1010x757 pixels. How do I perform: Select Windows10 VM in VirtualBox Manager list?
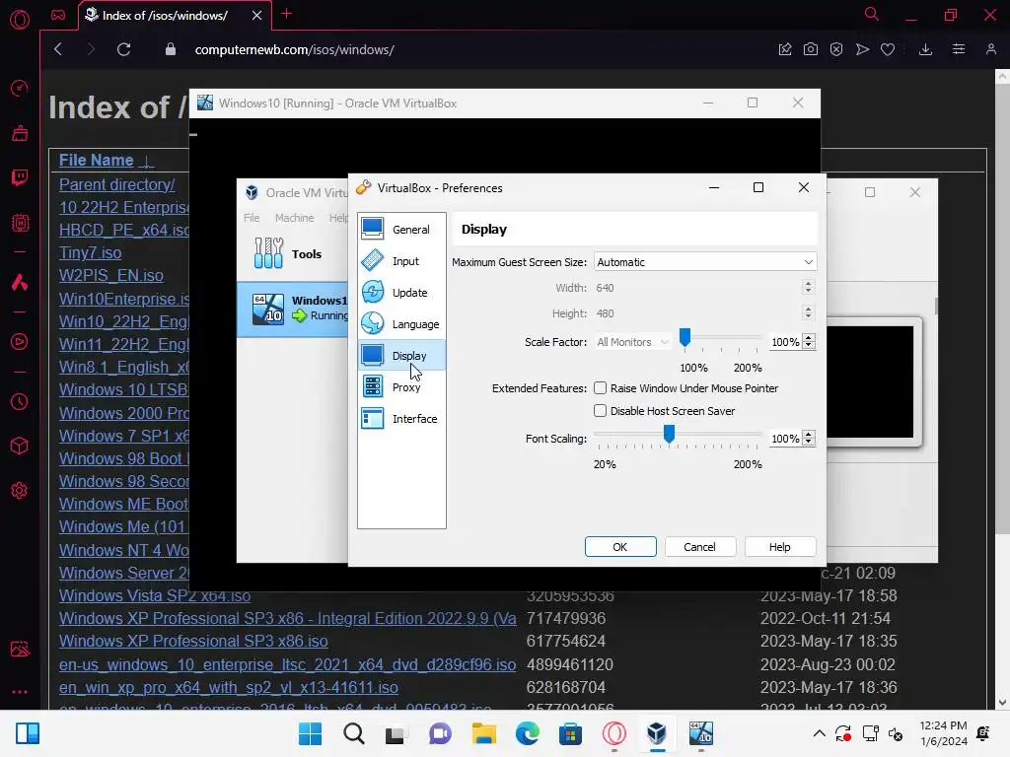coord(293,309)
